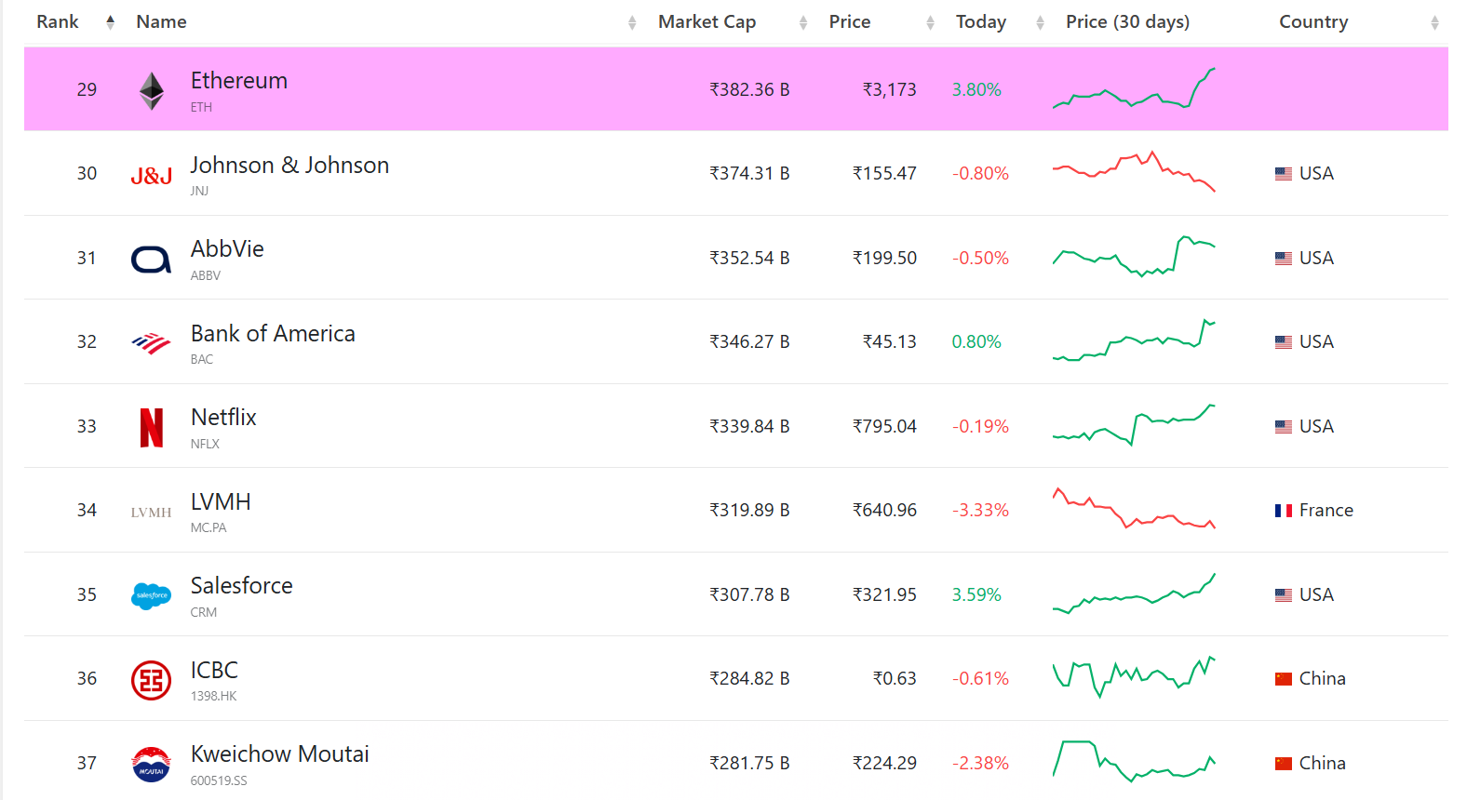This screenshot has width=1467, height=800.
Task: Click the China flag in ICBC row
Action: tap(1284, 678)
